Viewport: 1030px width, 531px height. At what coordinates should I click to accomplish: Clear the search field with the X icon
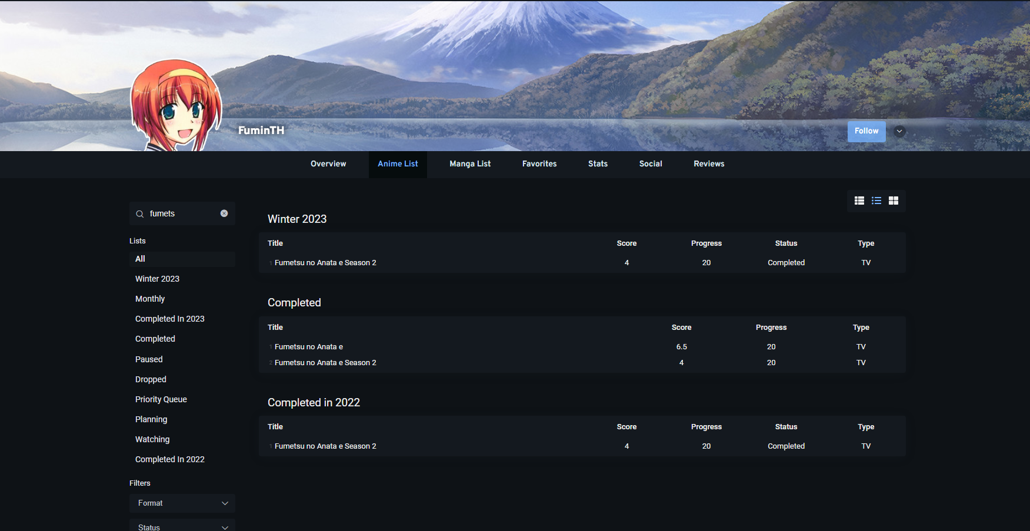point(224,213)
